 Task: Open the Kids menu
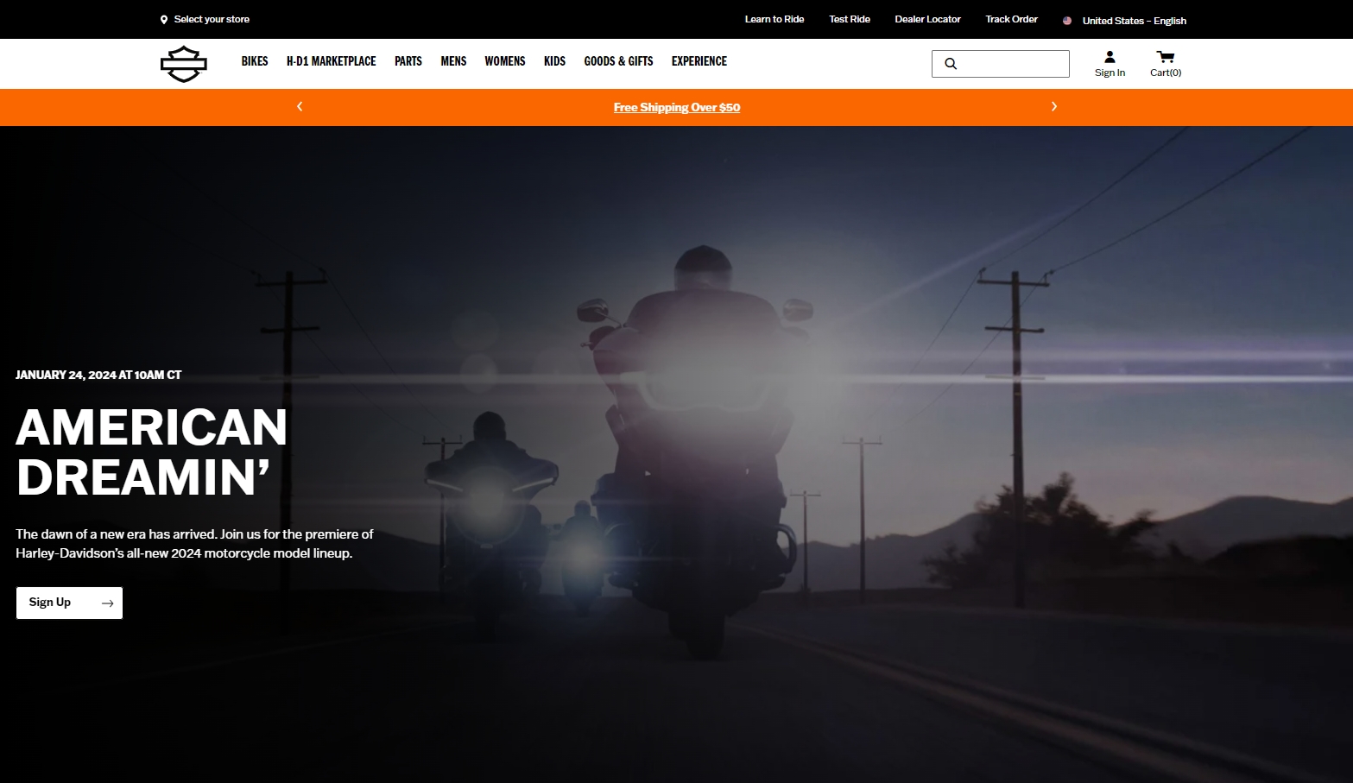coord(554,61)
